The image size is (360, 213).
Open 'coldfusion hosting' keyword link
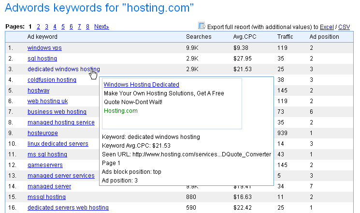pyautogui.click(x=52, y=80)
